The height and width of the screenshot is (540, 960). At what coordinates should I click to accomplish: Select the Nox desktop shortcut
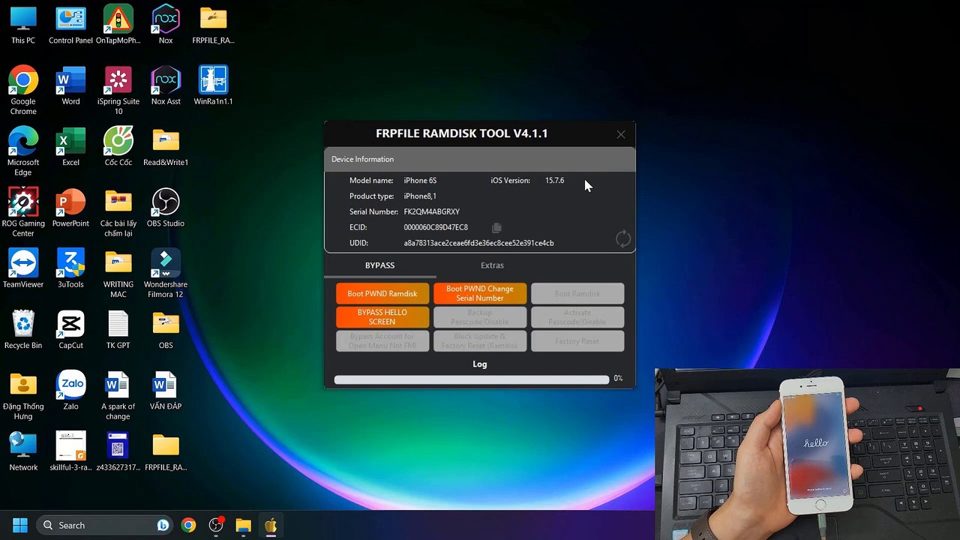[x=166, y=25]
